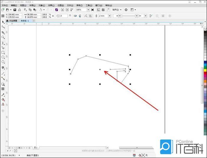The image size is (207, 158).
Task: Open the start arrowhead dropdown
Action: click(120, 16)
